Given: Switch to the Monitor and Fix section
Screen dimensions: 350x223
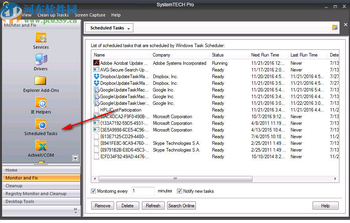Looking at the screenshot, I should pos(41,178).
